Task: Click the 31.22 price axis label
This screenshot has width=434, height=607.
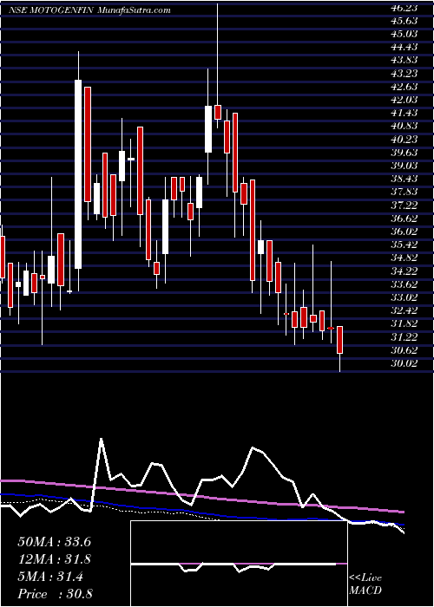Action: [x=404, y=336]
